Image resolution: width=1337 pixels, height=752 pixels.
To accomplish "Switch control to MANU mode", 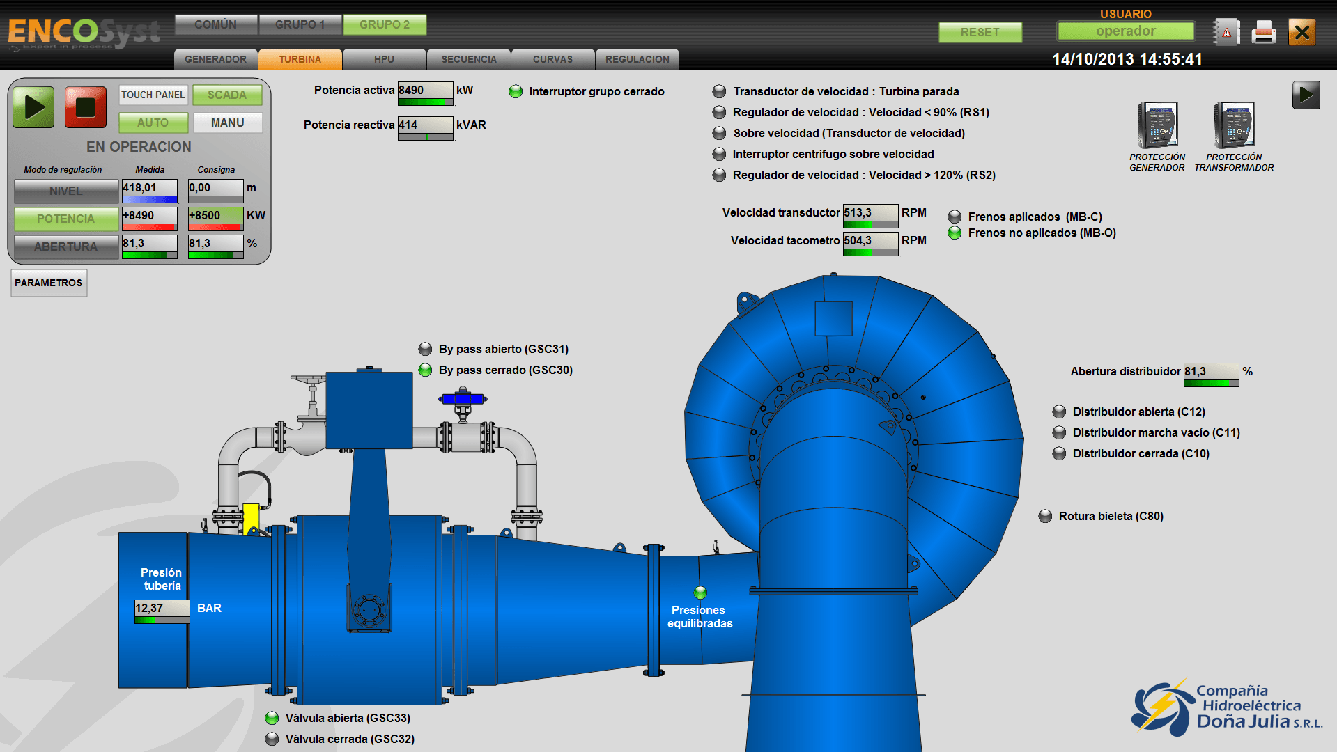I will 228,123.
